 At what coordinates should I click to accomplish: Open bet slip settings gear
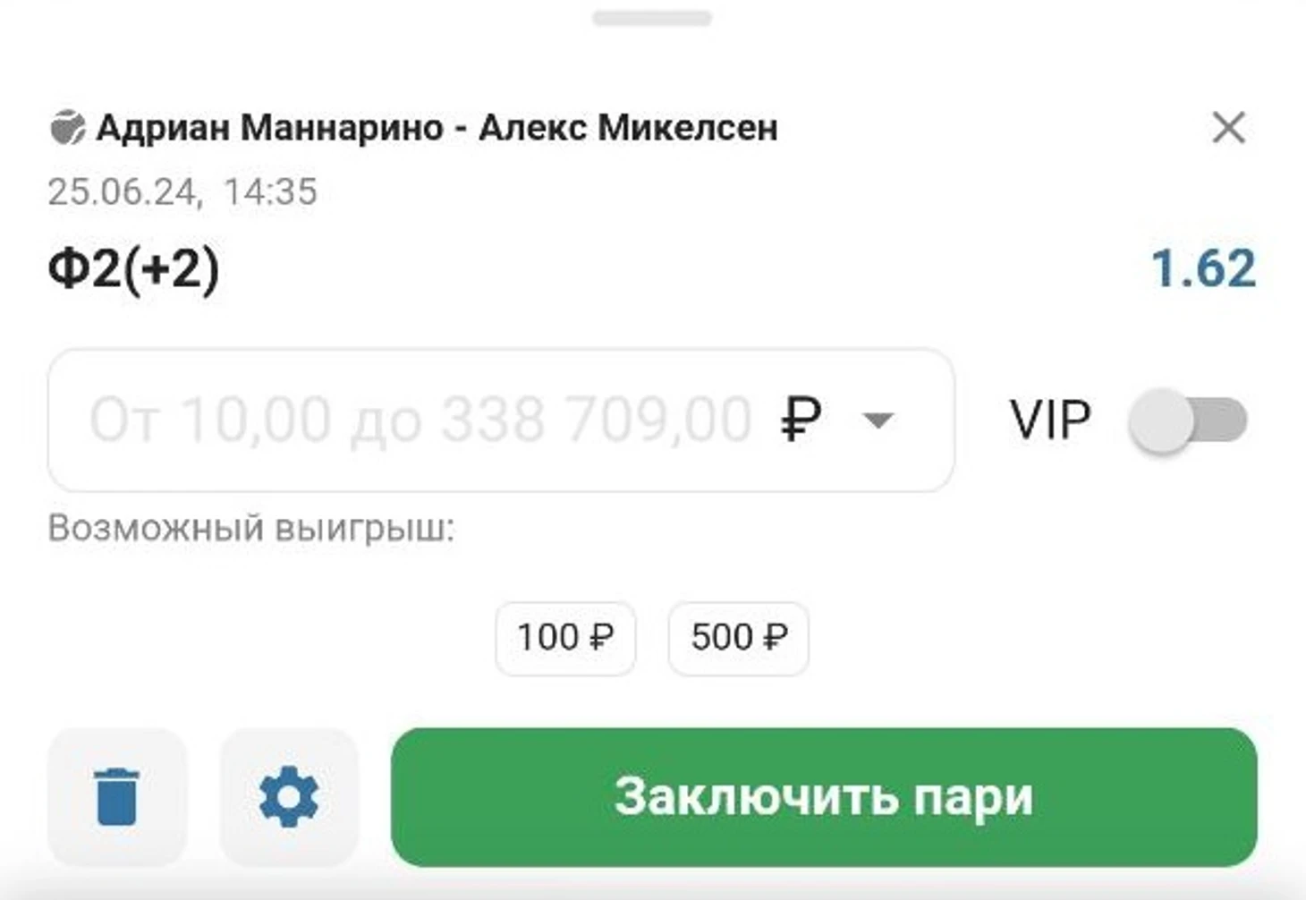pyautogui.click(x=289, y=796)
